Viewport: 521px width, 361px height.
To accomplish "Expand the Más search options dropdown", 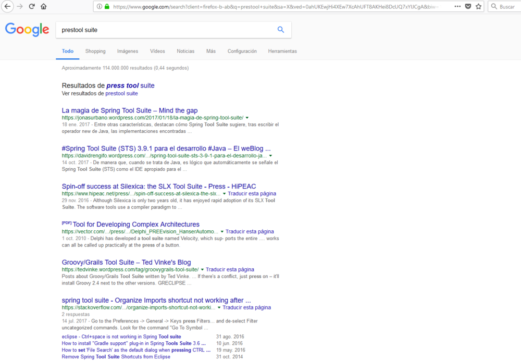I will 210,51.
